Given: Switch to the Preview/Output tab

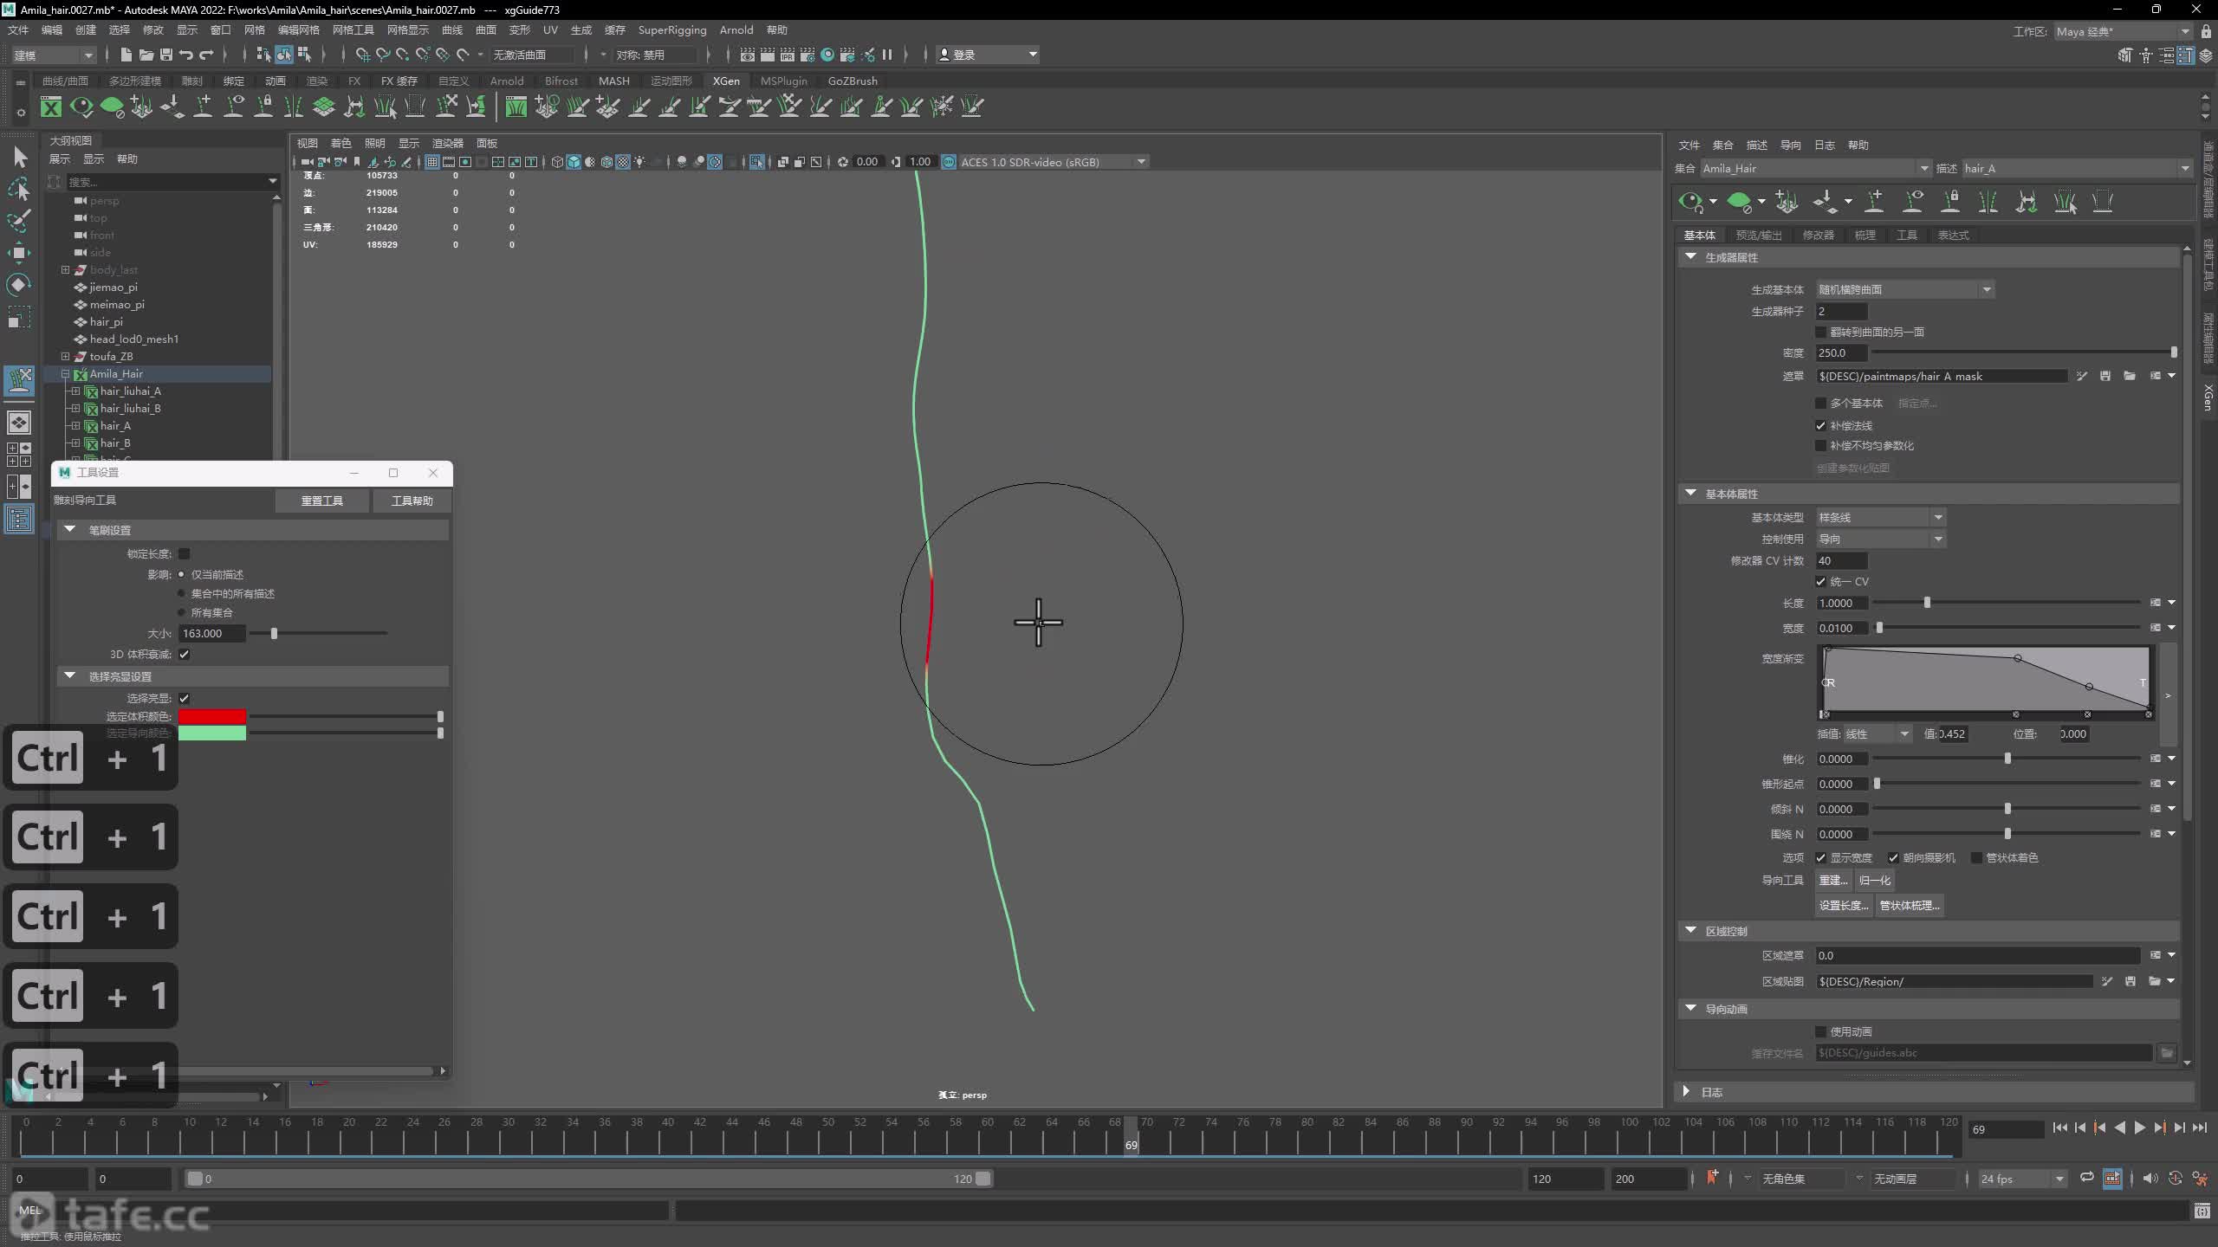Looking at the screenshot, I should (1759, 235).
